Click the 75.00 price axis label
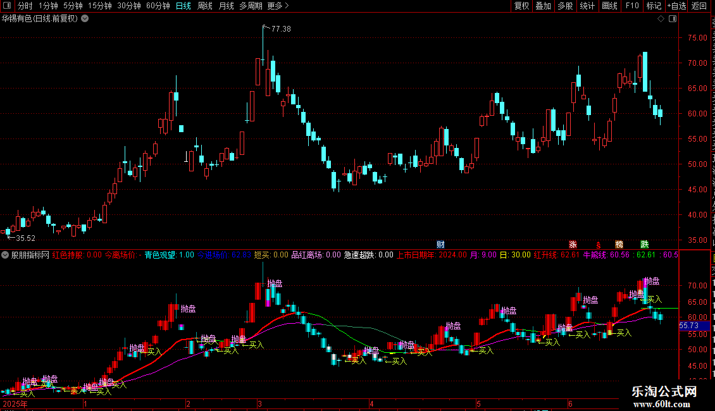Screen dimensions: 715x411 point(698,38)
